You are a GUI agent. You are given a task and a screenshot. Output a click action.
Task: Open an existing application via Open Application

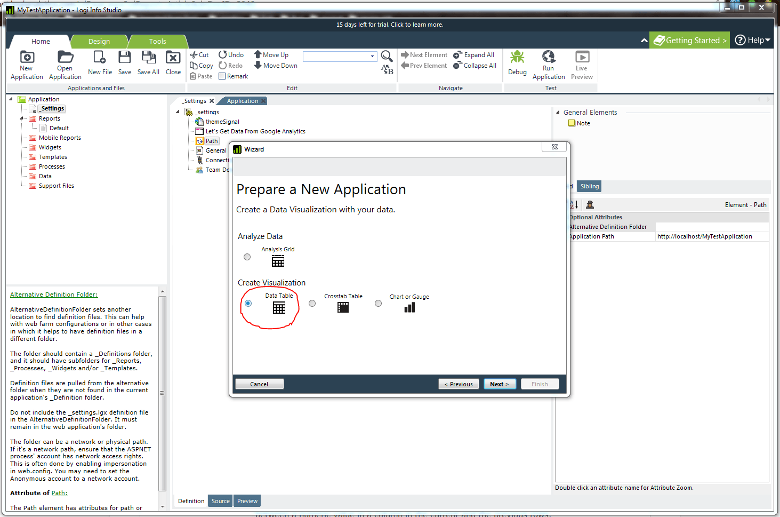pos(65,58)
